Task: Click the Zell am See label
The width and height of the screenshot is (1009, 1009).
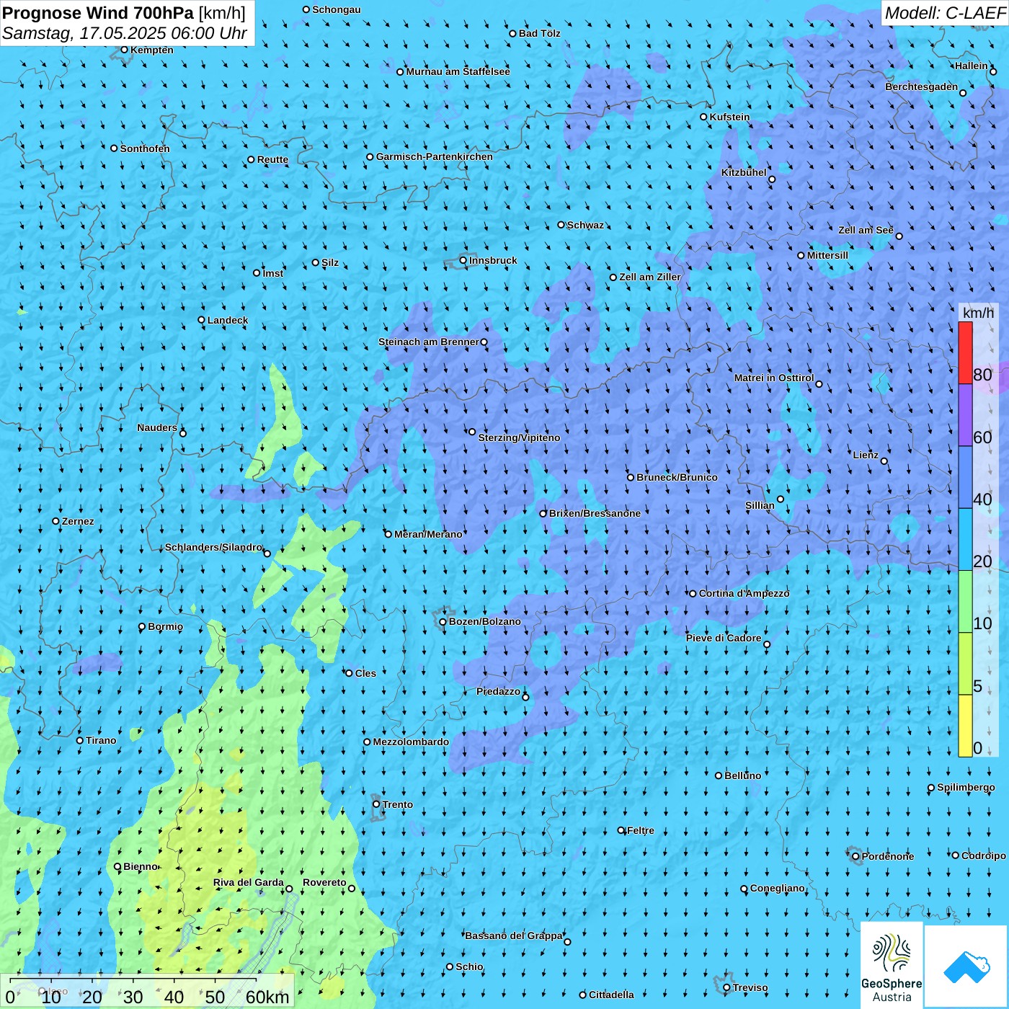Action: [866, 230]
